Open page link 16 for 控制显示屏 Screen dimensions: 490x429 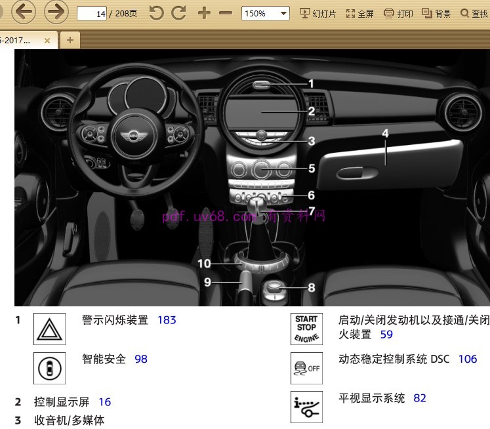pyautogui.click(x=105, y=402)
